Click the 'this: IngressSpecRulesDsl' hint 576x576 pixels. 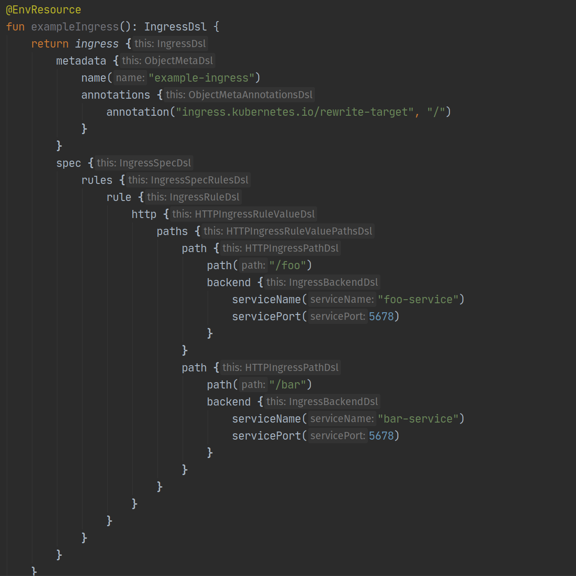click(x=188, y=180)
